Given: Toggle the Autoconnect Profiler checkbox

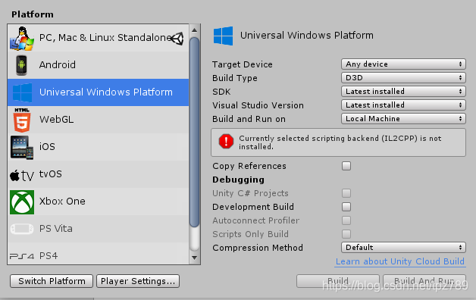Looking at the screenshot, I should (346, 220).
